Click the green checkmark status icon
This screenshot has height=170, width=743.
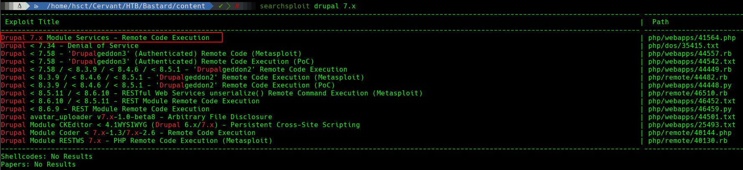[221, 6]
